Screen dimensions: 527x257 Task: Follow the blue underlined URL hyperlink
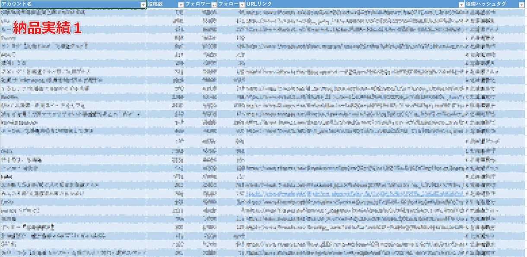coord(355,194)
